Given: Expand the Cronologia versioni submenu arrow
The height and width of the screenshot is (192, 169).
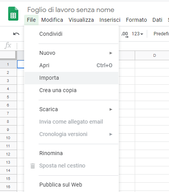Looking at the screenshot, I should click(x=111, y=134).
